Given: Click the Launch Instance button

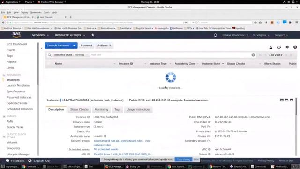Looking at the screenshot, I should (58, 46).
